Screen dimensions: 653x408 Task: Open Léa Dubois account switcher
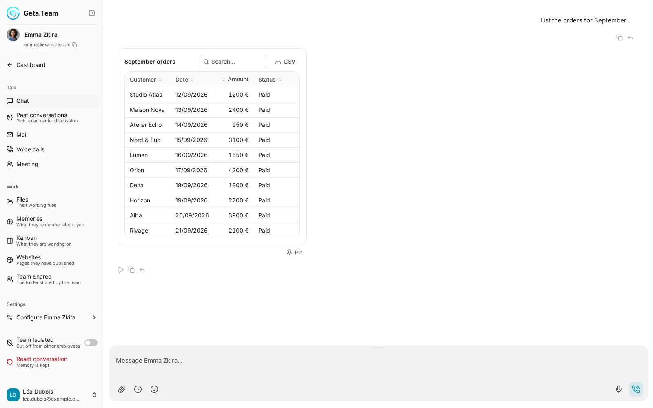coord(52,395)
